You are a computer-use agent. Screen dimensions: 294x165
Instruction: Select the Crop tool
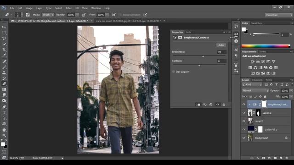pos(4,50)
